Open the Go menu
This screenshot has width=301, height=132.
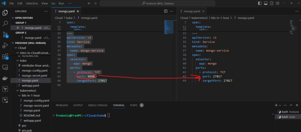tap(53, 4)
